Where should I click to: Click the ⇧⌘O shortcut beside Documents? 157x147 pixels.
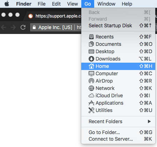click(146, 44)
